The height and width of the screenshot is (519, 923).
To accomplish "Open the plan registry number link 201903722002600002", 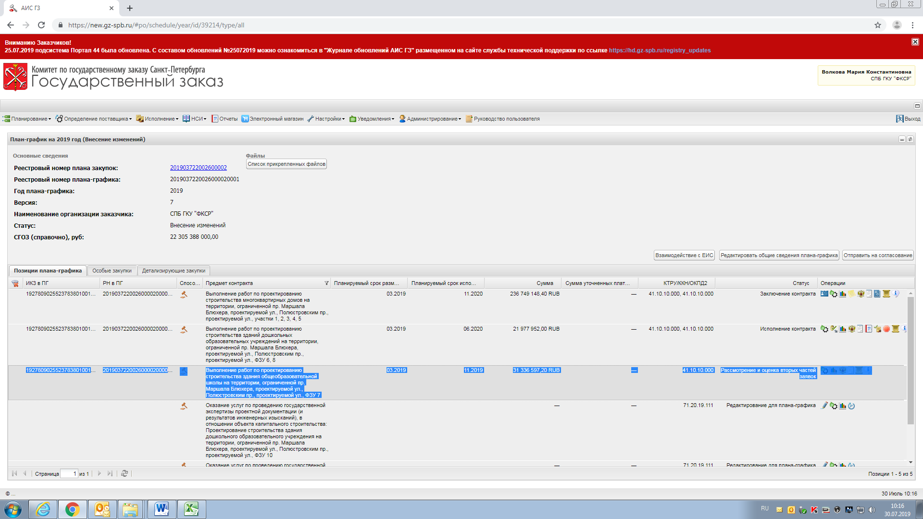I will point(198,168).
